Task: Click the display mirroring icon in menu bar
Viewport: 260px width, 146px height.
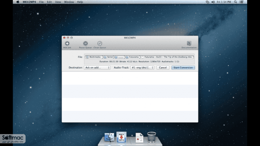Action: [207, 2]
